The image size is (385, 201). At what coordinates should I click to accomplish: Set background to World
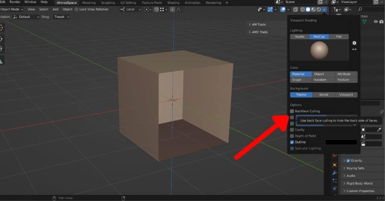(x=323, y=95)
